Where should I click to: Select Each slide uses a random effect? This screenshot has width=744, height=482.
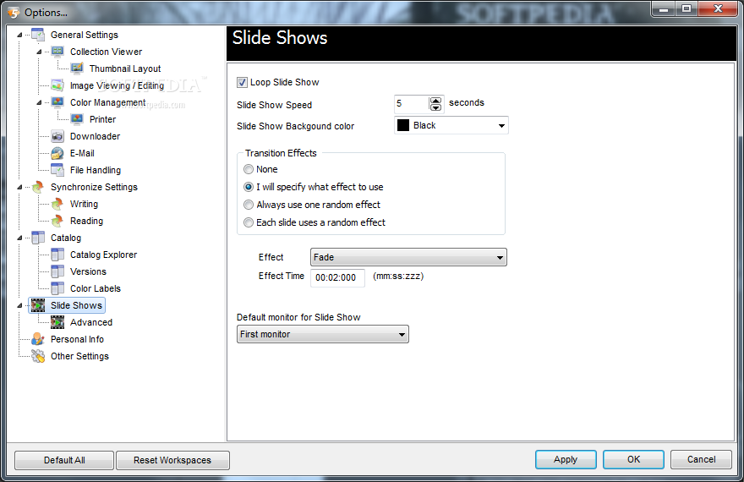click(x=249, y=222)
